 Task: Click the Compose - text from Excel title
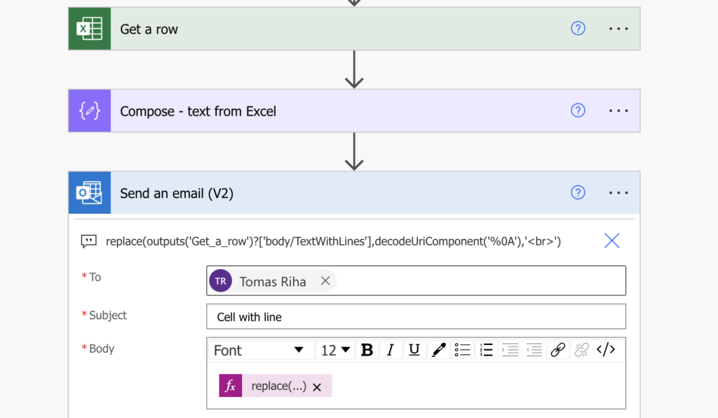(x=198, y=112)
